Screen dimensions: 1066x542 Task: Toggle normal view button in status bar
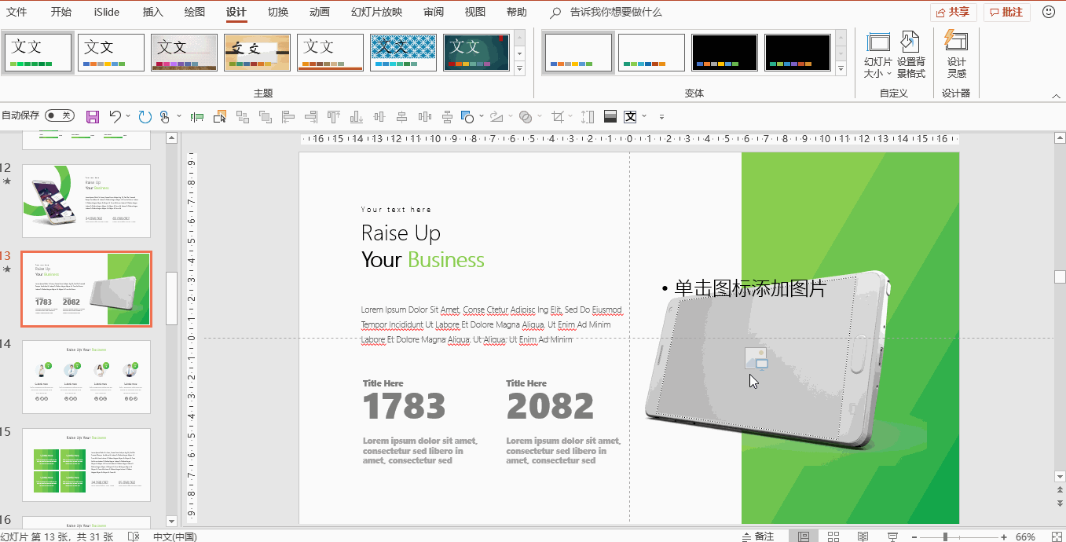804,537
